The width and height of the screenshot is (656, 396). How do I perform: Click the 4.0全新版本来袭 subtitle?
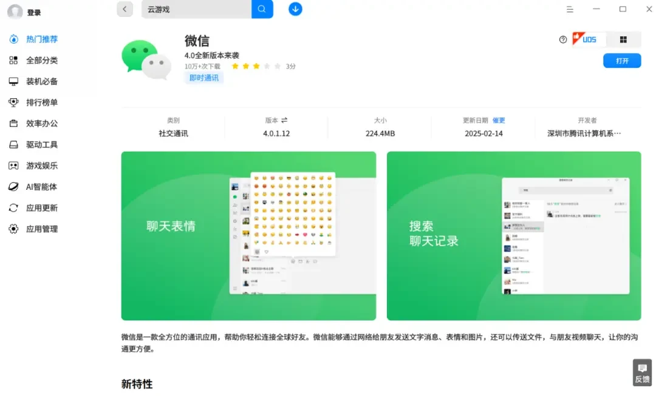pyautogui.click(x=212, y=55)
